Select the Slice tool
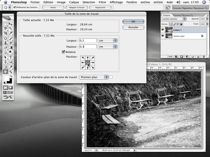This screenshot has width=210, height=157. 10,33
